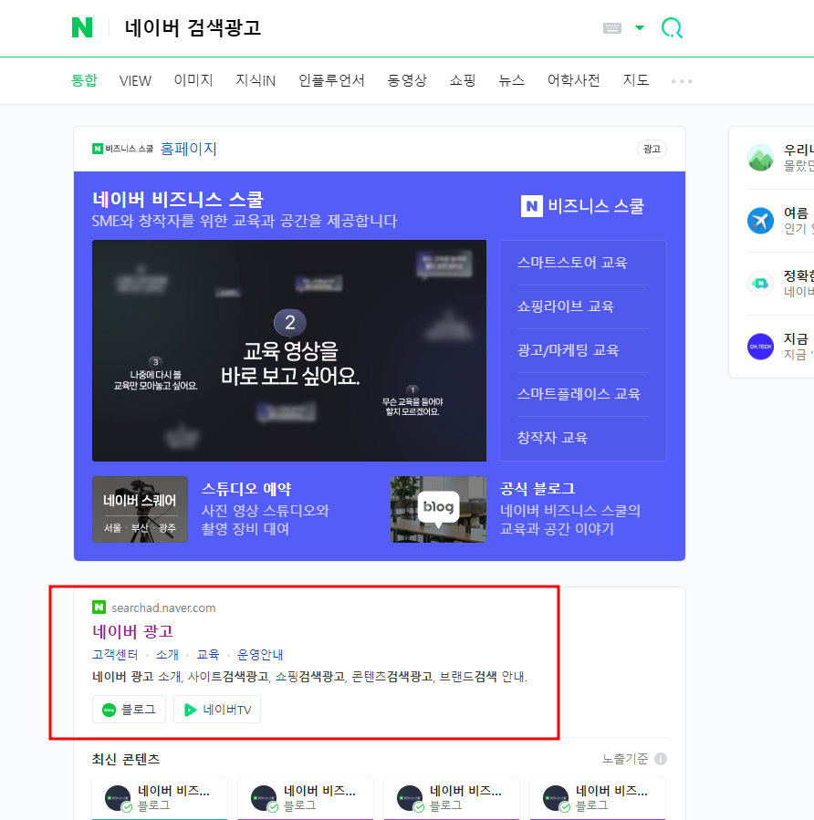
Task: Click the CH.TECH purple icon in sidebar
Action: [x=760, y=347]
